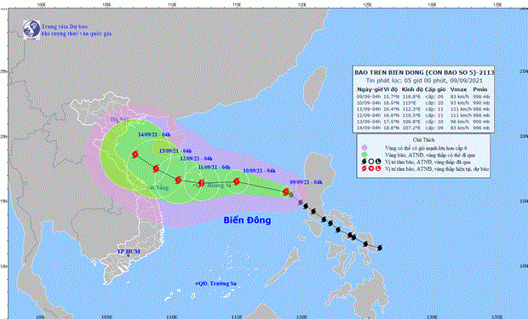Viewport: 528px width, 319px height.
Task: Click the Hà Nội city label
Action: click(x=118, y=119)
